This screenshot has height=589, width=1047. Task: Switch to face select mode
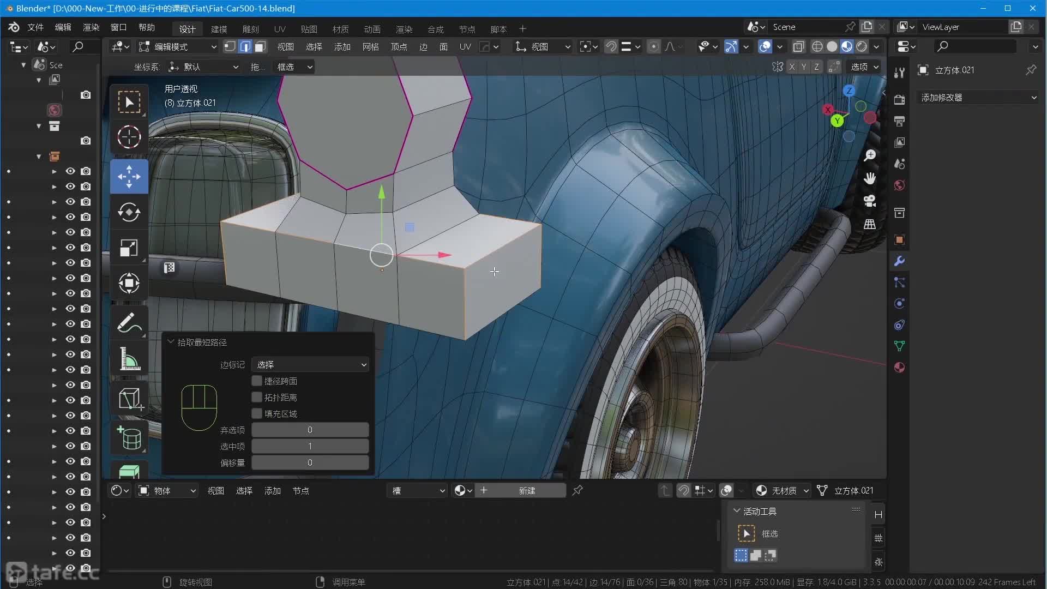(x=261, y=47)
